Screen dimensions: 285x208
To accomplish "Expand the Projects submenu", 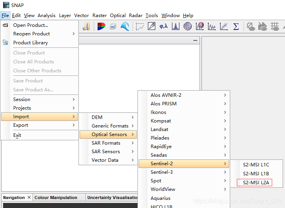I will (40, 108).
